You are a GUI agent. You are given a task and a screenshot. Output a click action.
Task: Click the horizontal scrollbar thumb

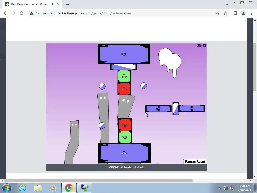98,181
